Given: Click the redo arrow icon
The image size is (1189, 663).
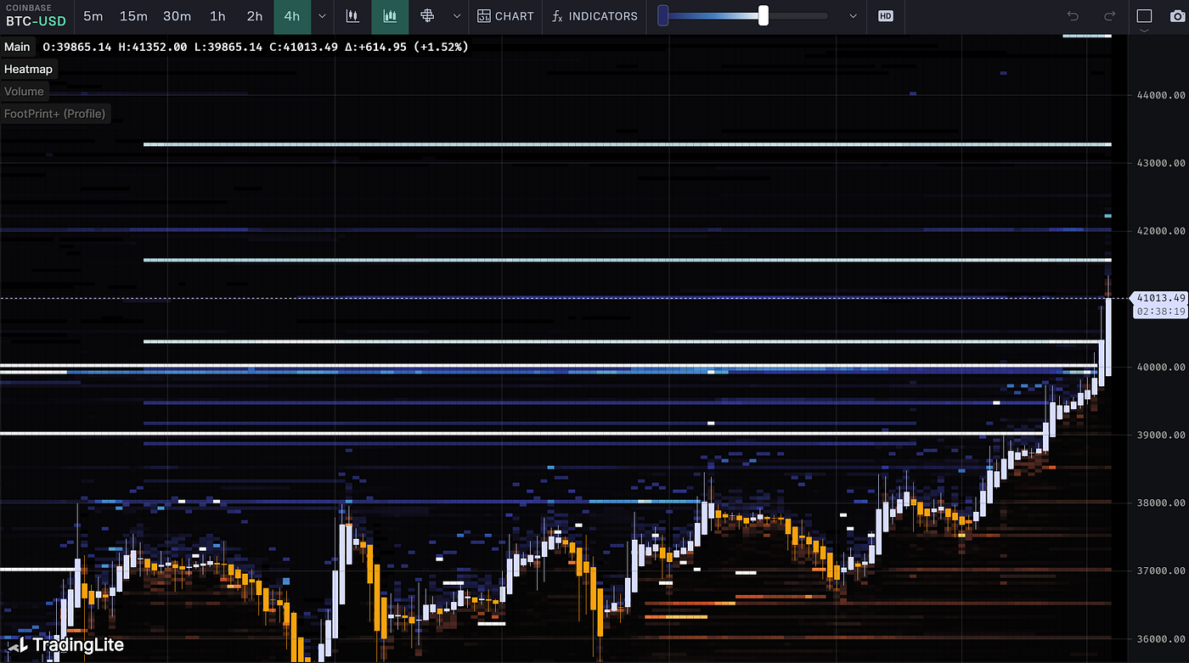Looking at the screenshot, I should click(1109, 16).
